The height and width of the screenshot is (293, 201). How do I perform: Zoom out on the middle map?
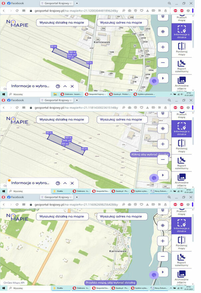163,159
